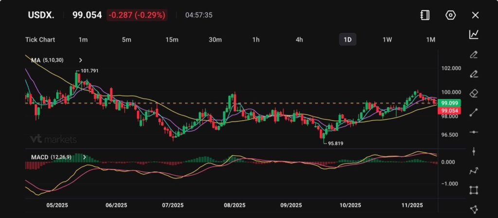
Task: Open the notebook icon in header
Action: (x=425, y=15)
